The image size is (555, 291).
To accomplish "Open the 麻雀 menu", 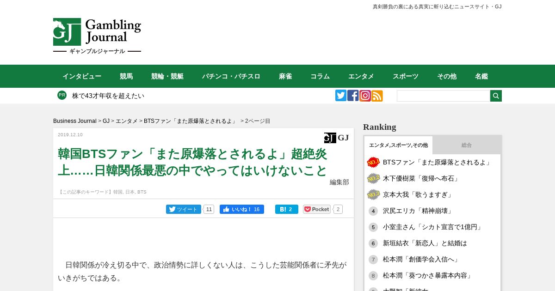I will [285, 76].
